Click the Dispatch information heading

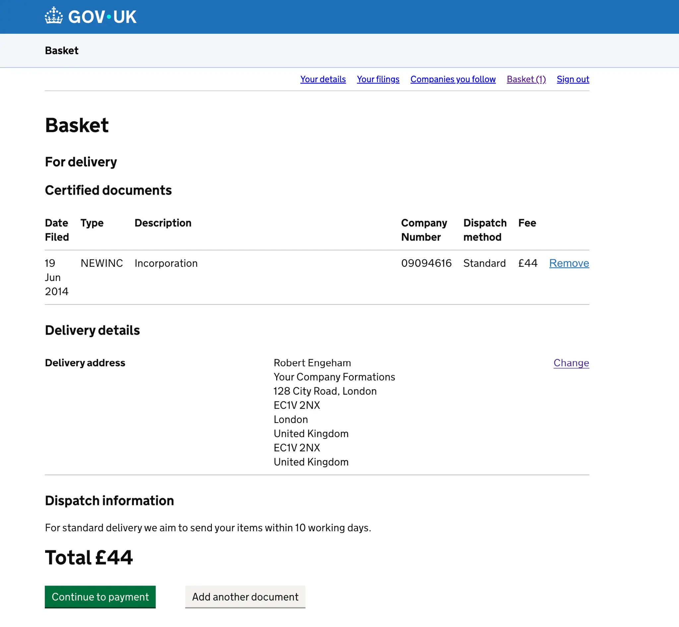tap(109, 501)
